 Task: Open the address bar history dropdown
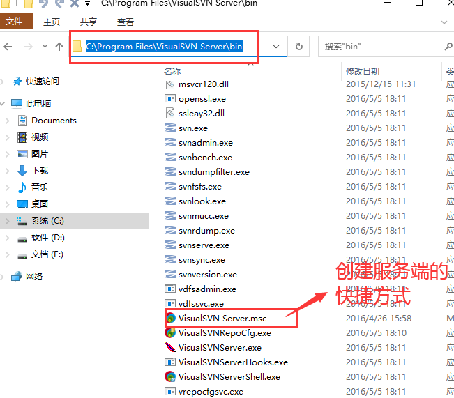[x=276, y=47]
